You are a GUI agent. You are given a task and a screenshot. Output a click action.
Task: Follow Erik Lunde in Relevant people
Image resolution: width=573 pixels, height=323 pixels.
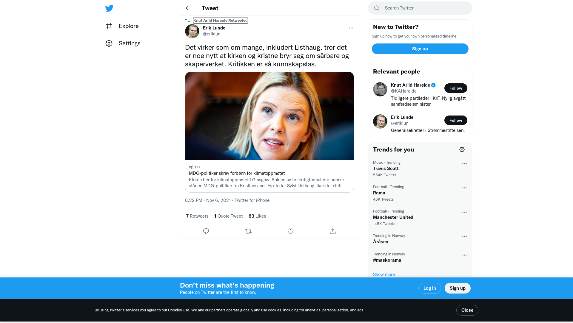(456, 120)
